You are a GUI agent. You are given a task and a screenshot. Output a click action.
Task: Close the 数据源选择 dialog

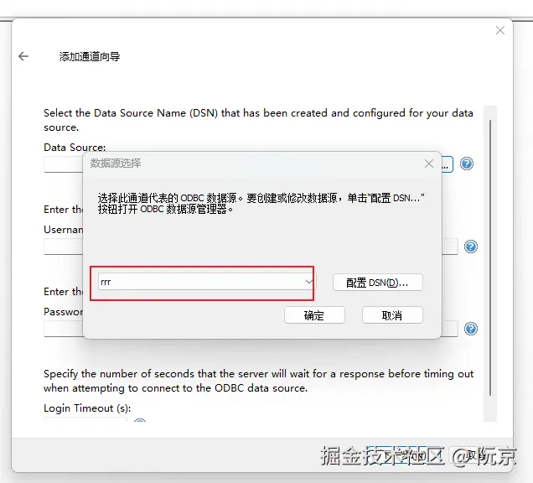tap(428, 164)
